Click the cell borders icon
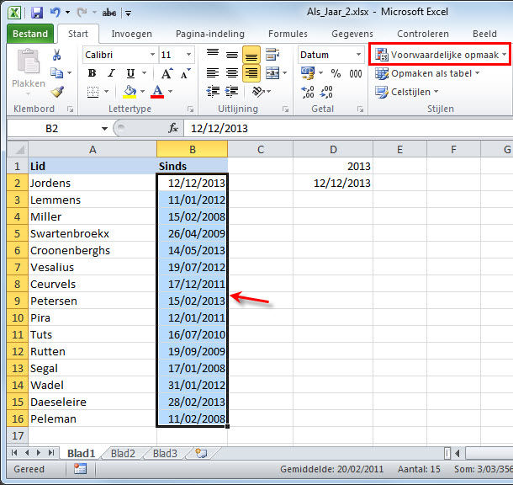Screen dimensions: 513x485 pyautogui.click(x=93, y=92)
